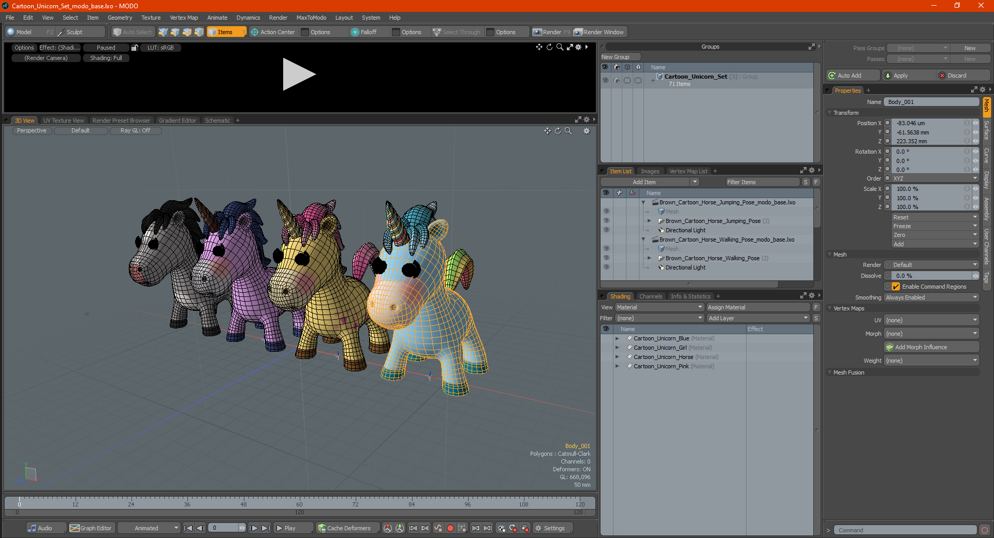Open the Graph Editor
Image resolution: width=994 pixels, height=538 pixels.
pos(91,528)
